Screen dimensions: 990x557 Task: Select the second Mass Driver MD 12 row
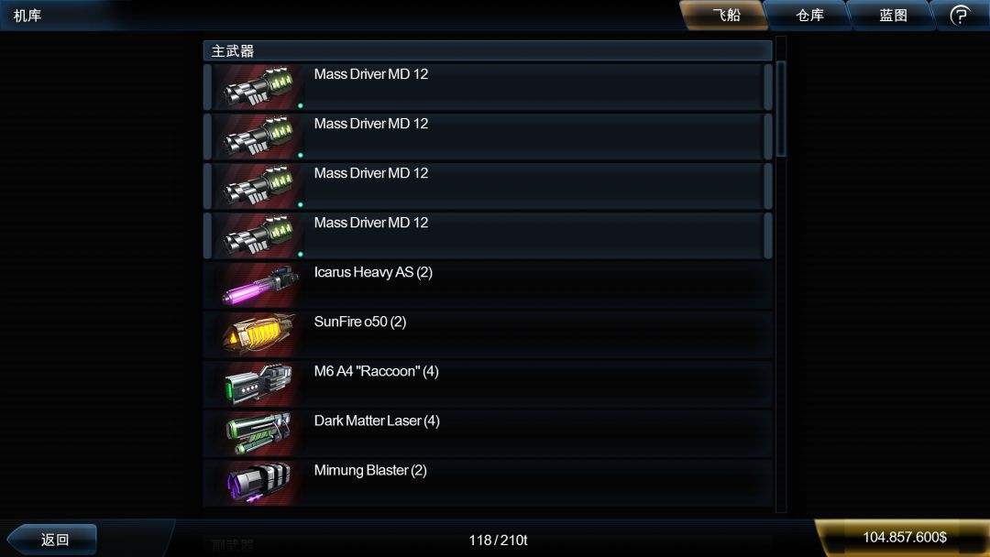coord(488,137)
